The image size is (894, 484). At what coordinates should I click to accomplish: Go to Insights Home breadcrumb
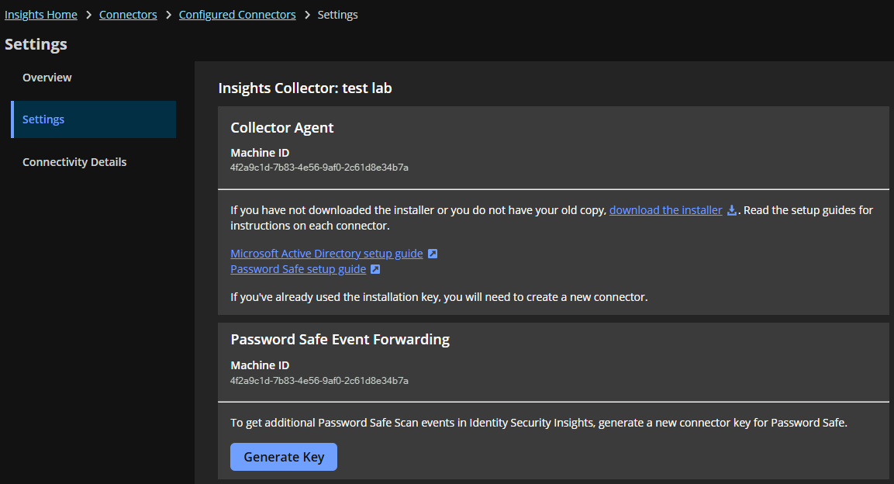click(41, 15)
